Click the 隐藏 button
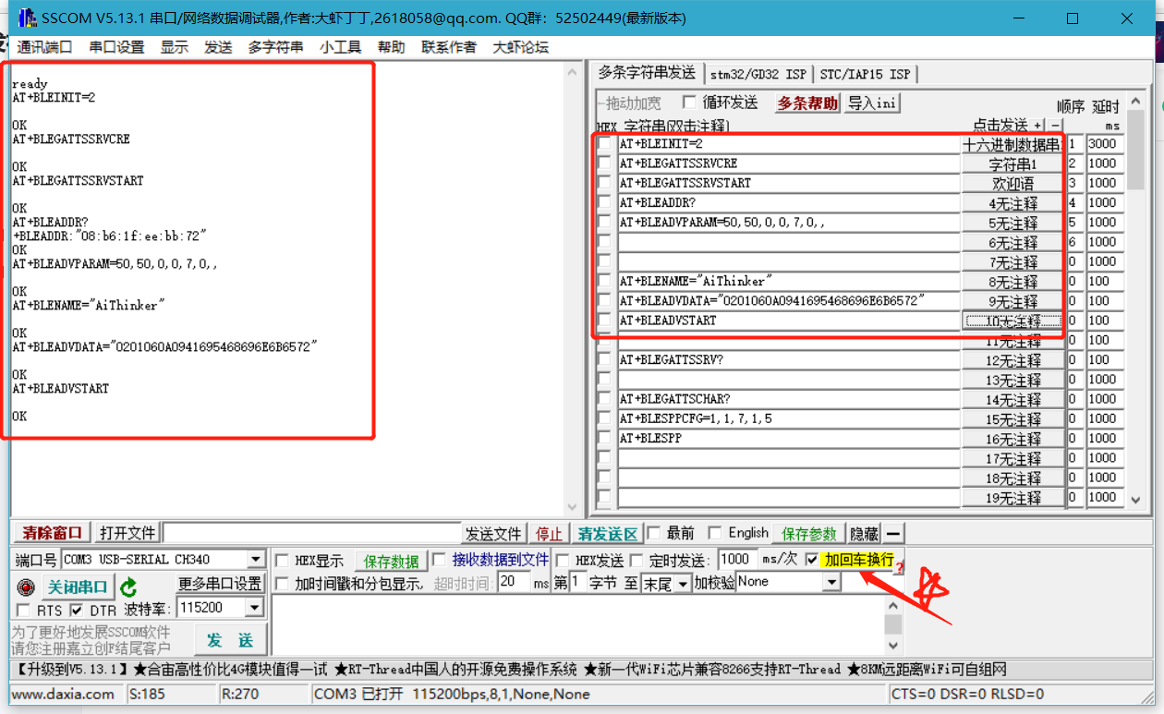The height and width of the screenshot is (714, 1164). click(865, 534)
